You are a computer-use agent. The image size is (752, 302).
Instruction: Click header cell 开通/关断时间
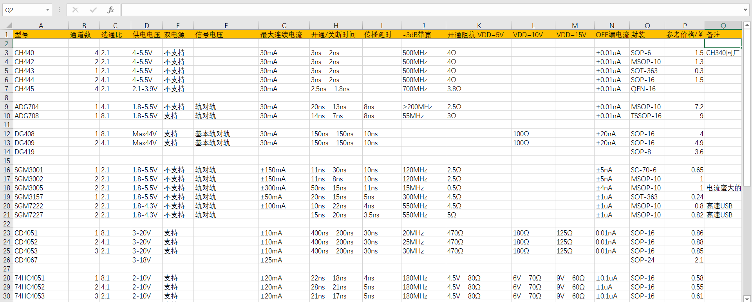pos(336,34)
